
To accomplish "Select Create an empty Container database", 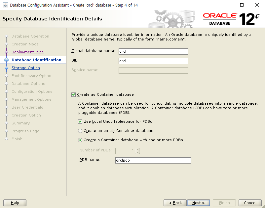I will click(x=80, y=131).
